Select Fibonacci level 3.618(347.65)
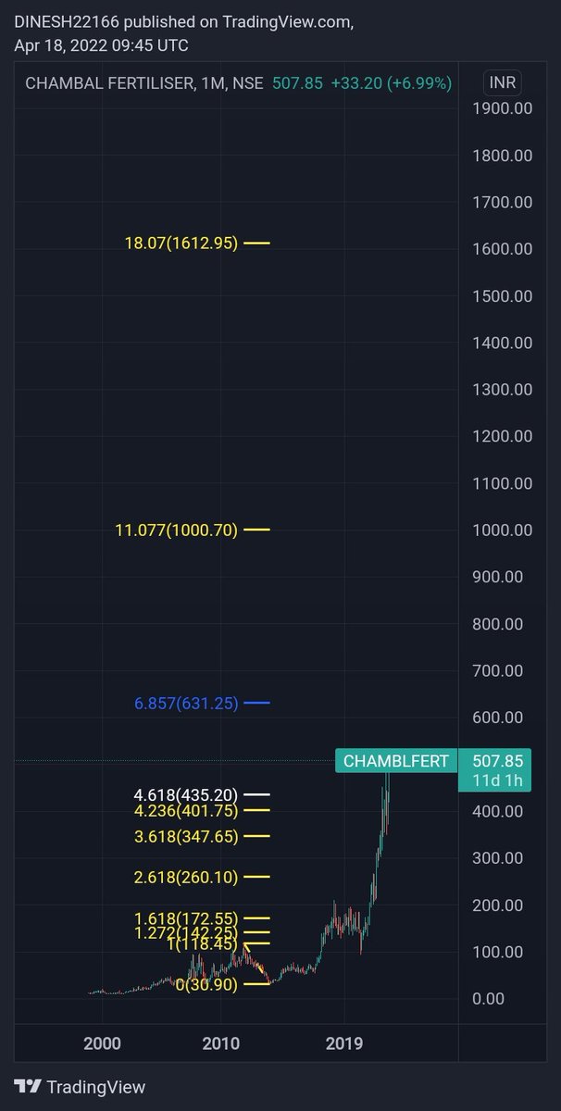Image resolution: width=561 pixels, height=1111 pixels. [x=186, y=837]
